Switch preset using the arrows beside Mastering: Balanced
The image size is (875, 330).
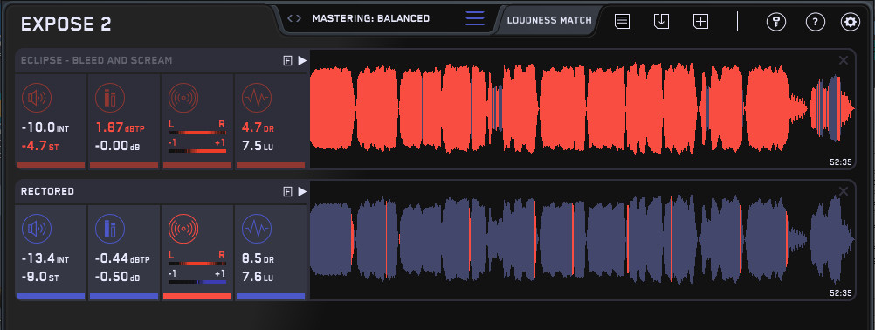[294, 18]
